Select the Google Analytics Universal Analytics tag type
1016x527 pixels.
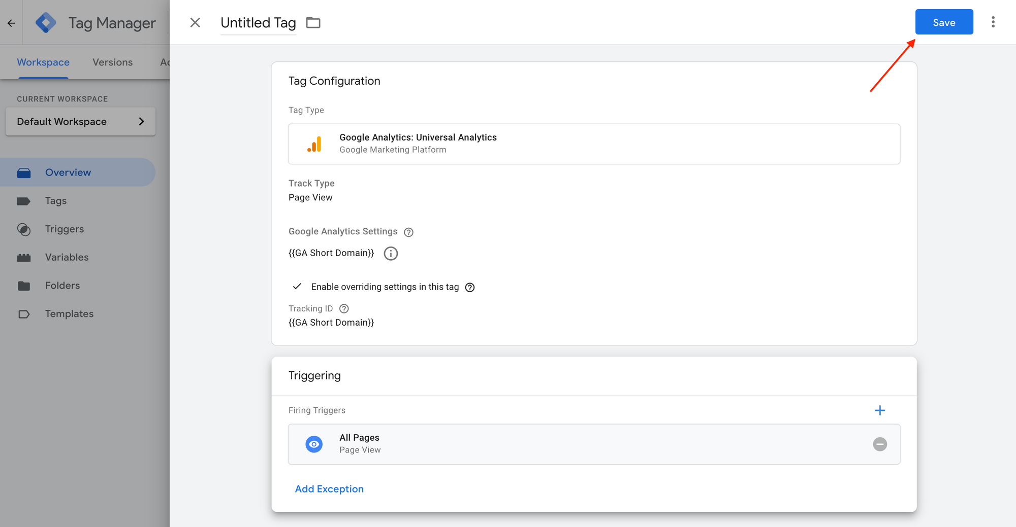click(594, 144)
